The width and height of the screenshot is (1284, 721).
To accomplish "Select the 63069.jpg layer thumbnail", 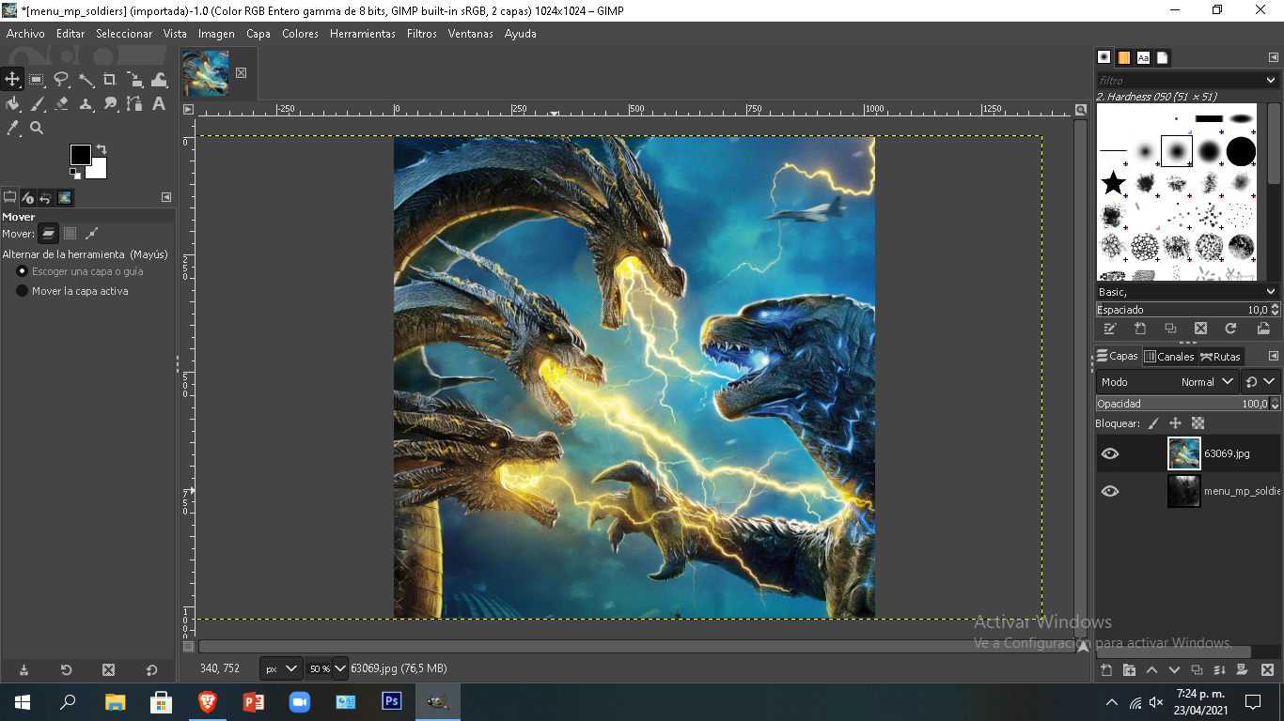I will click(x=1184, y=453).
